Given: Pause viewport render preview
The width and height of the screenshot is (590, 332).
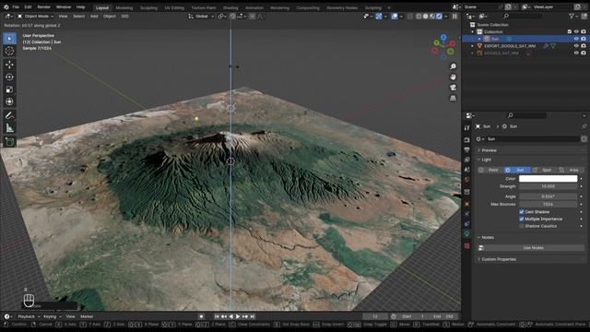Looking at the screenshot, I should pyautogui.click(x=454, y=17).
